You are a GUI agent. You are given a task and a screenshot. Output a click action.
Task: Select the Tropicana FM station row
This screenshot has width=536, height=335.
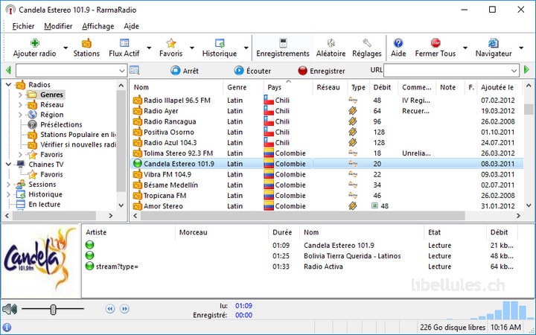pos(327,196)
